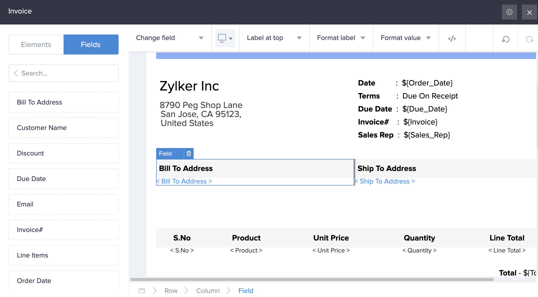Delete the selected field with the trash icon
538x297 pixels.
(189, 153)
